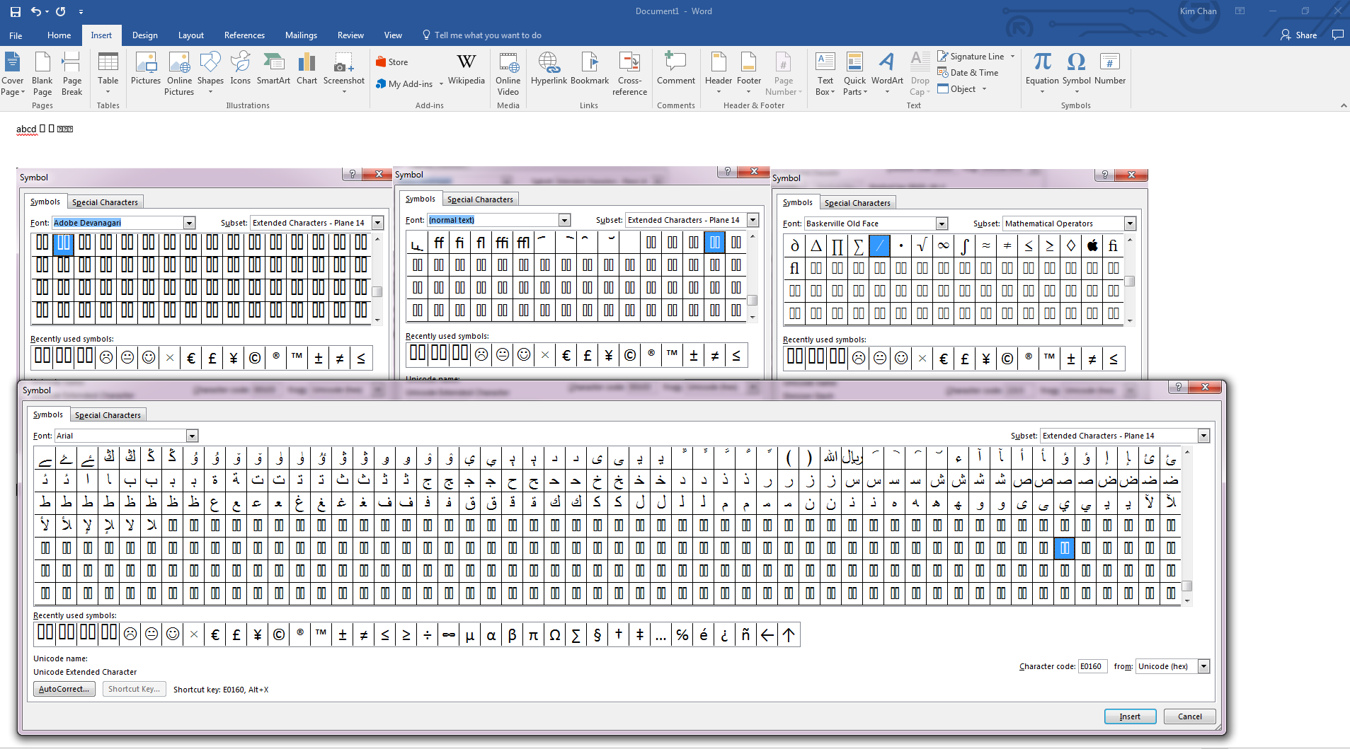Open font dropdown in Adobe Devanagari dialog
Screen dimensions: 1350x749
click(189, 223)
